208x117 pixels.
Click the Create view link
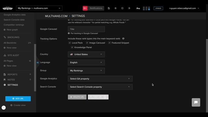pos(18,105)
